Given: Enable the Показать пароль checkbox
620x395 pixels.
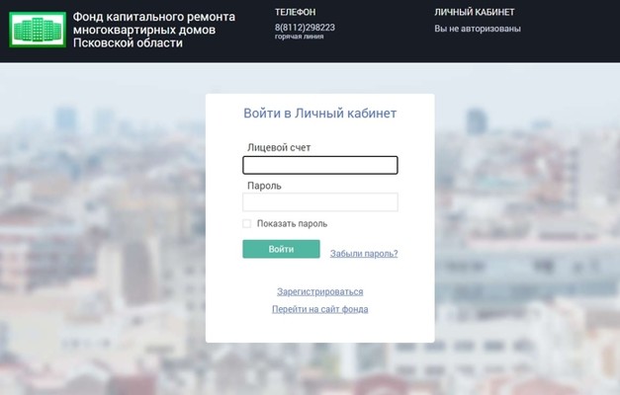Looking at the screenshot, I should tap(247, 223).
